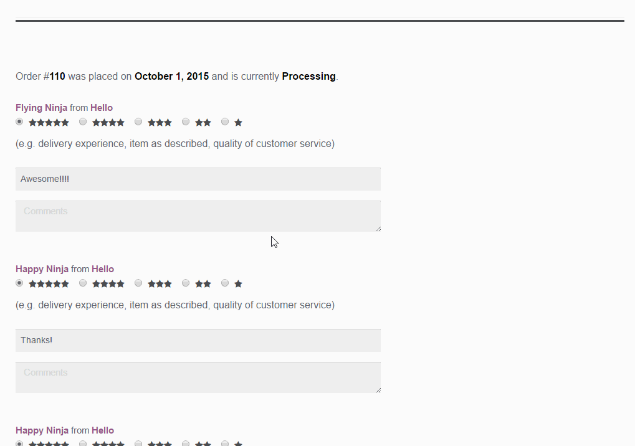Image resolution: width=635 pixels, height=446 pixels.
Task: Visit the Hello link beside the middle Happy Ninja
Action: 103,269
